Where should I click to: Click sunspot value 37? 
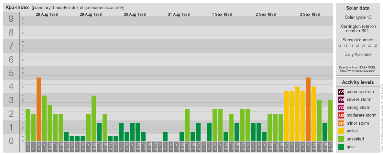pyautogui.click(x=364, y=46)
